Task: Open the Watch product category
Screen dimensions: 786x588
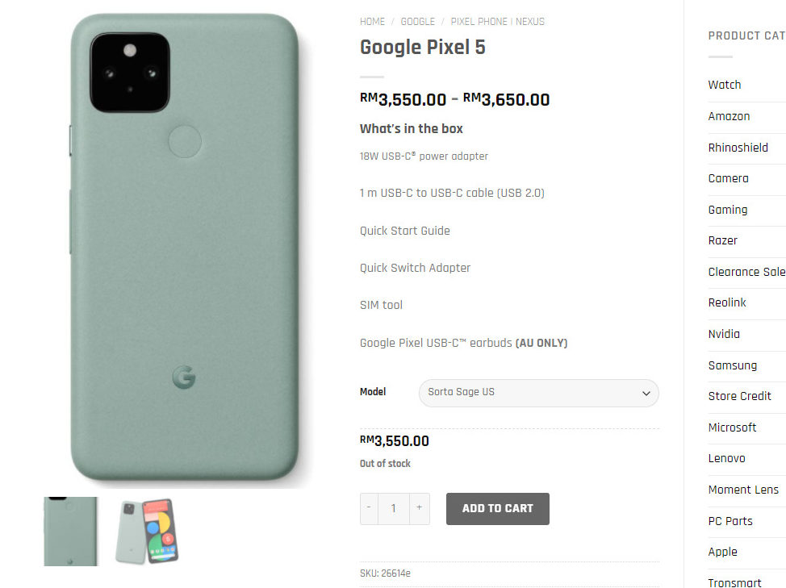Action: pyautogui.click(x=725, y=85)
